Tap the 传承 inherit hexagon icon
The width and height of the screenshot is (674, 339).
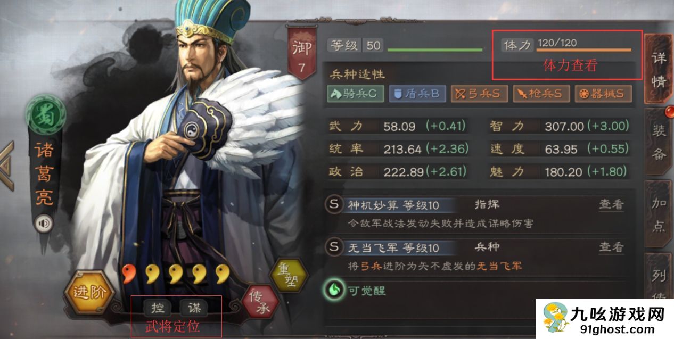tap(260, 302)
